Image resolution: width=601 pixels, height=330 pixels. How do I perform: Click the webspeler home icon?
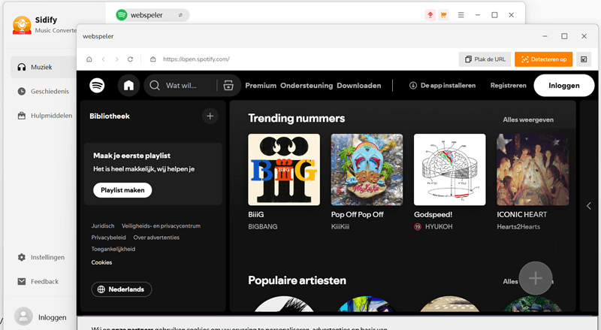[x=89, y=59]
